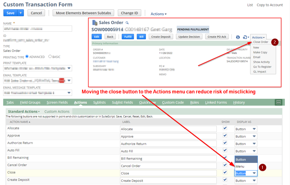
Task: Click Create Deposit button in Sales Order
Action: 161,37
